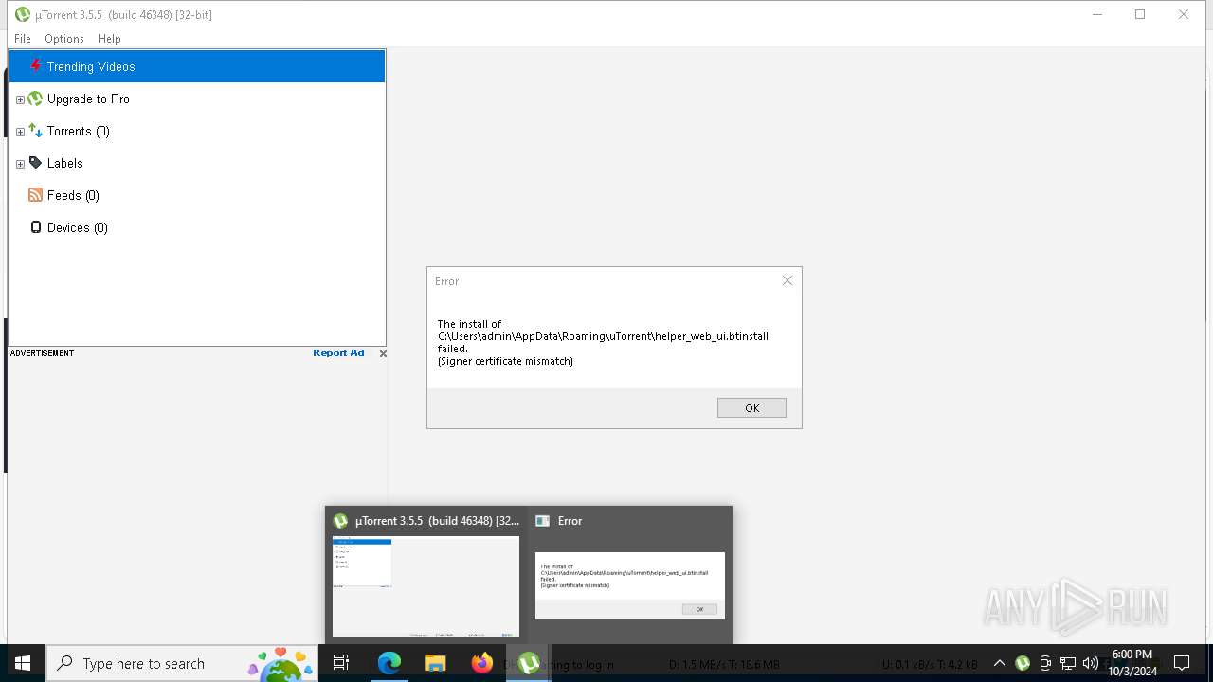This screenshot has height=682, width=1213.
Task: Click the uTorrent logo in the title bar
Action: 23,14
